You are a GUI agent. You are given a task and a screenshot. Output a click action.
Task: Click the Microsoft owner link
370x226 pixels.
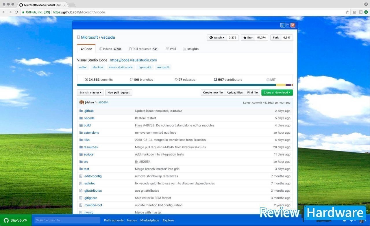[89, 38]
